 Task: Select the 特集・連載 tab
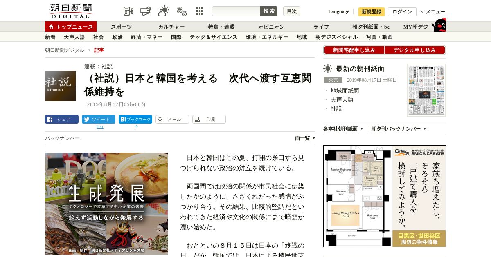coord(221,27)
